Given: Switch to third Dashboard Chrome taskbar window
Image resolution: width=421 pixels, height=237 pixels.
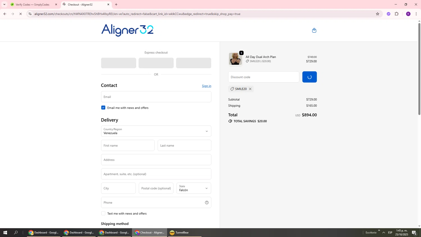Looking at the screenshot, I should point(114,233).
